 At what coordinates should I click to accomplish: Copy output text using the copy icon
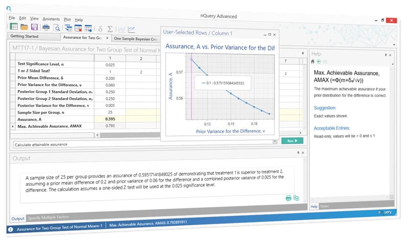[296, 198]
